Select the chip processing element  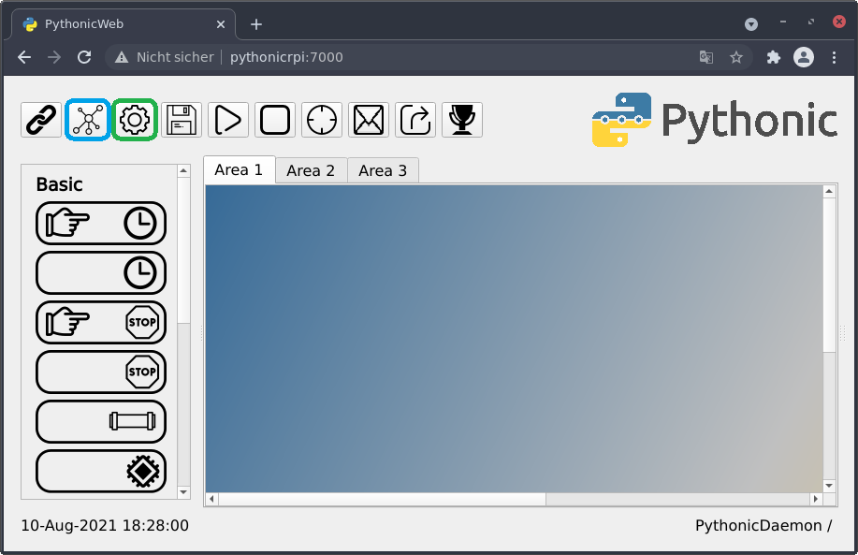tap(100, 471)
